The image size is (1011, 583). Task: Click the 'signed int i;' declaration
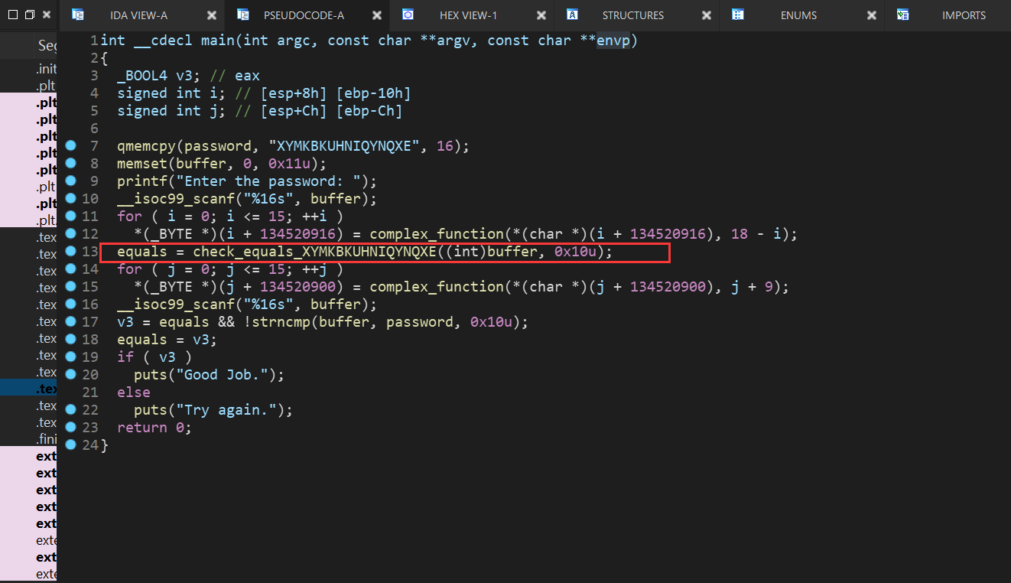(x=172, y=93)
